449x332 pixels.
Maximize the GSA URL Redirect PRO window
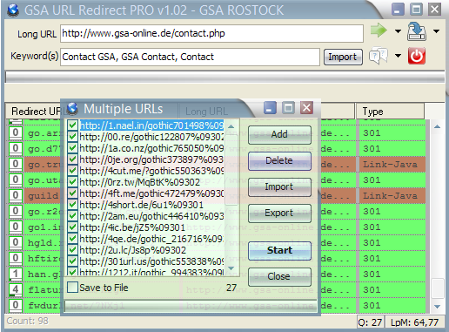click(416, 10)
